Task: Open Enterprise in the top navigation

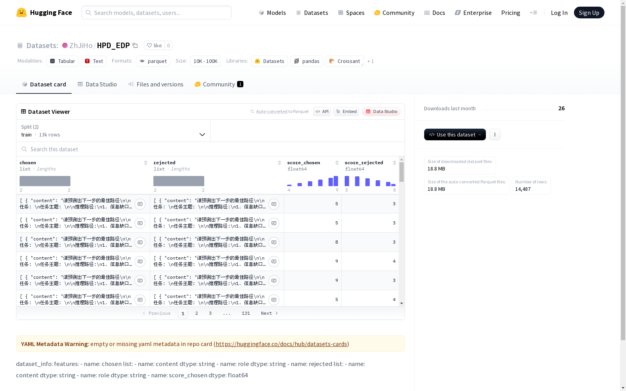Action: (x=473, y=13)
